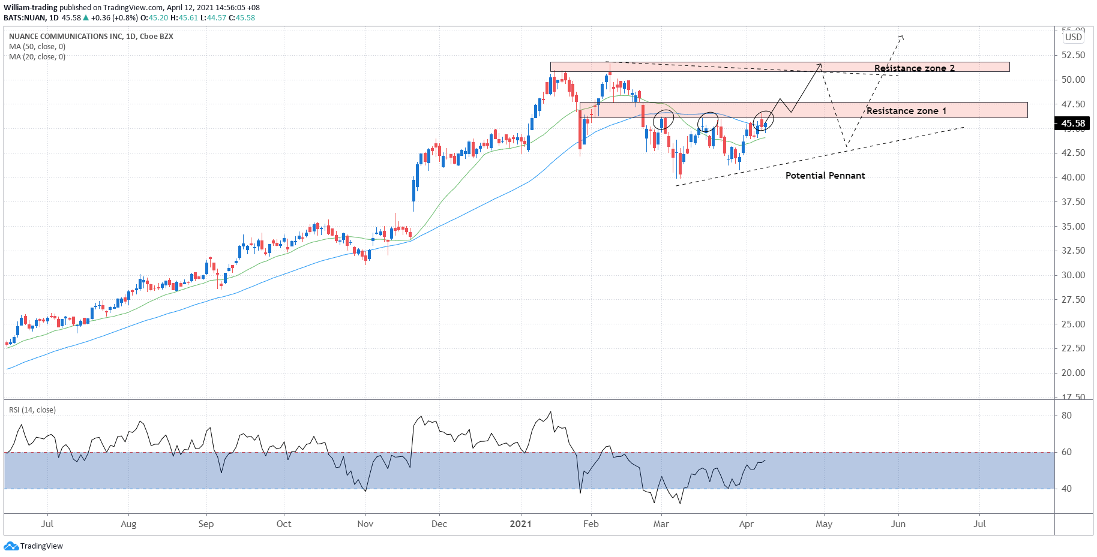Select the RSI (14, close) indicator label
The height and width of the screenshot is (557, 1097).
[x=32, y=410]
